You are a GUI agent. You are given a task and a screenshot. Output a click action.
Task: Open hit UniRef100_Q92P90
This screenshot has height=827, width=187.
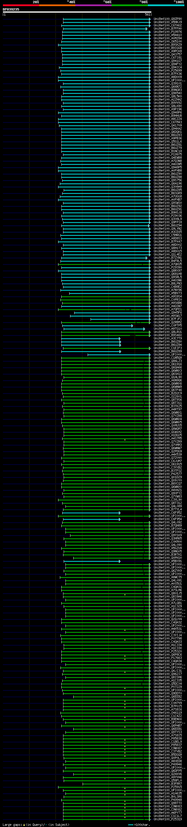pyautogui.click(x=168, y=19)
